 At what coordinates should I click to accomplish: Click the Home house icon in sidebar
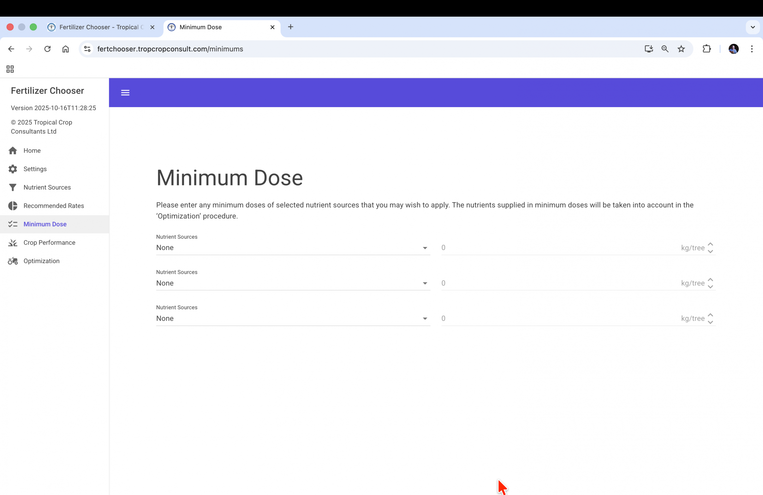pos(13,151)
